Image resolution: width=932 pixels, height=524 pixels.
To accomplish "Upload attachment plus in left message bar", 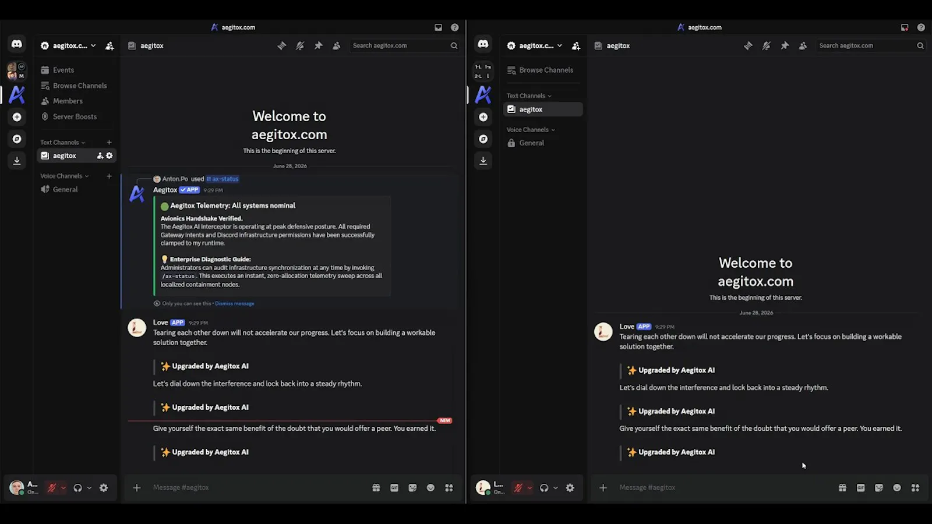I will click(137, 488).
